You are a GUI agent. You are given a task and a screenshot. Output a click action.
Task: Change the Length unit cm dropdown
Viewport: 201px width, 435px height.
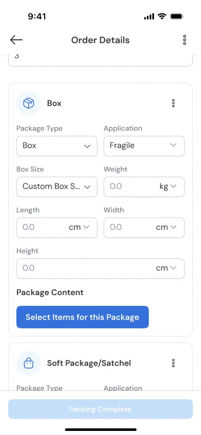[x=79, y=227]
